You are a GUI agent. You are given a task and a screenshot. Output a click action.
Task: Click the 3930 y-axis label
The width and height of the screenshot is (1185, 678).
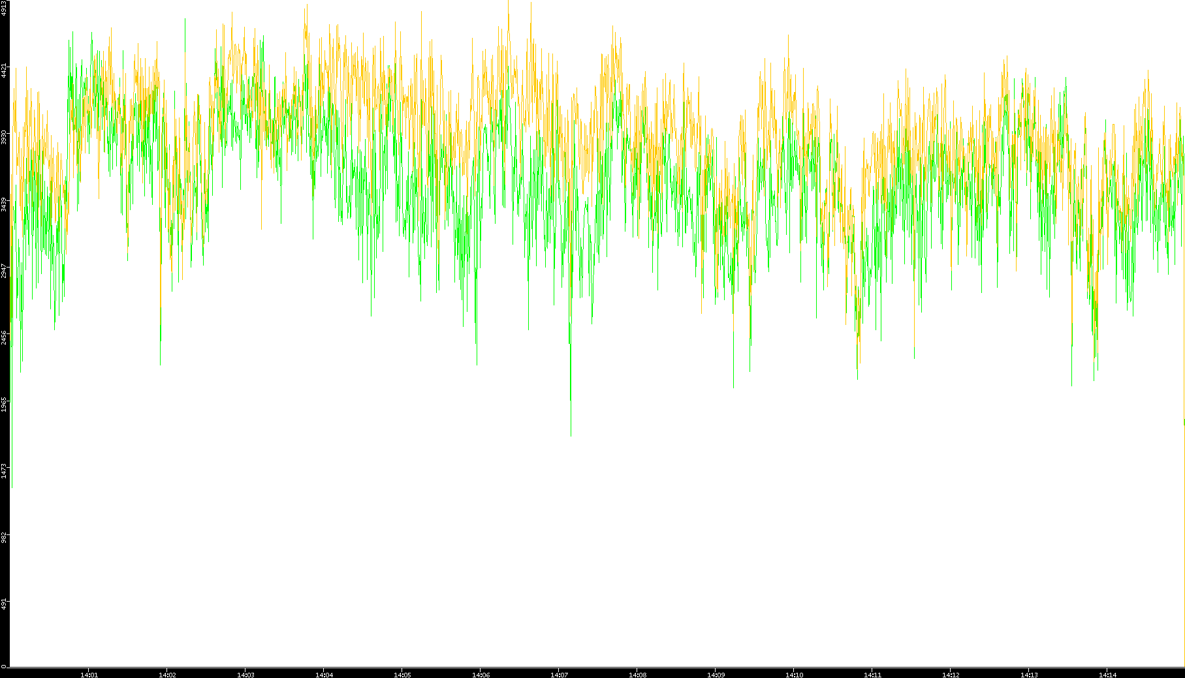[5, 137]
